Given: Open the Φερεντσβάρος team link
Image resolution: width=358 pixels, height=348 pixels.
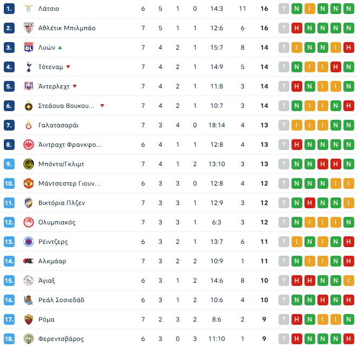Looking at the screenshot, I should point(61,339).
